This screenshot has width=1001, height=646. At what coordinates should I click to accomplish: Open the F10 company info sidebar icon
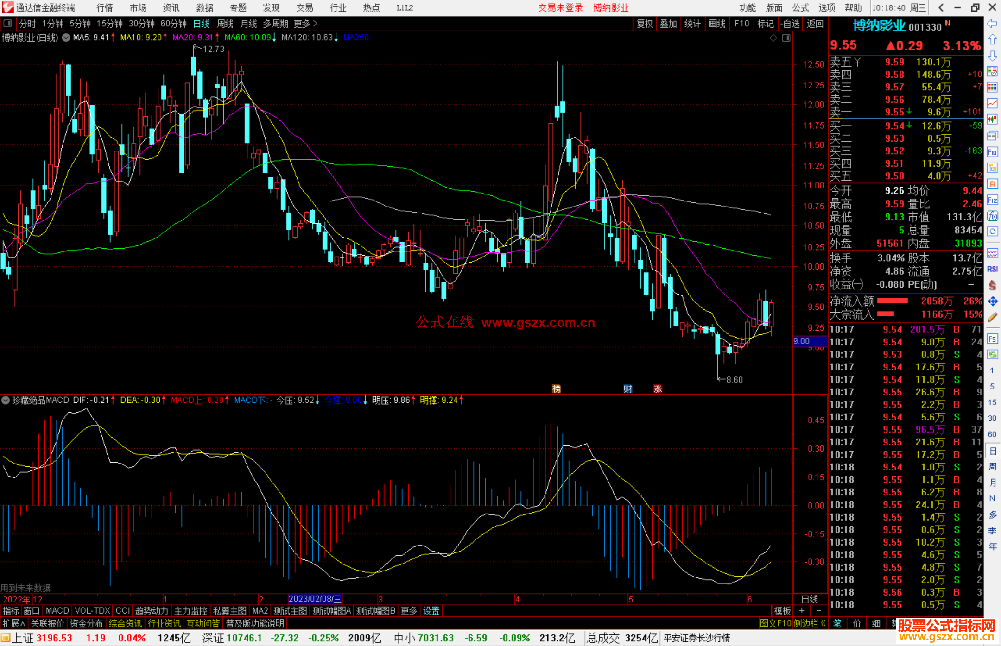(x=992, y=152)
